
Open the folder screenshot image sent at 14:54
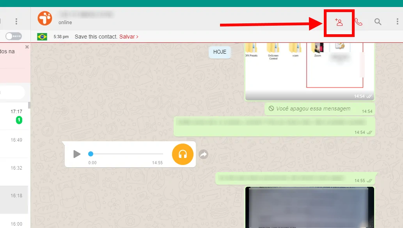click(x=310, y=71)
